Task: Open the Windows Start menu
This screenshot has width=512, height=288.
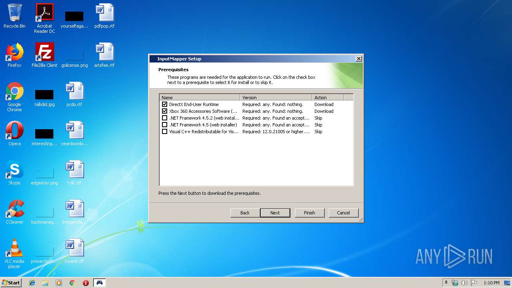Action: [x=11, y=283]
